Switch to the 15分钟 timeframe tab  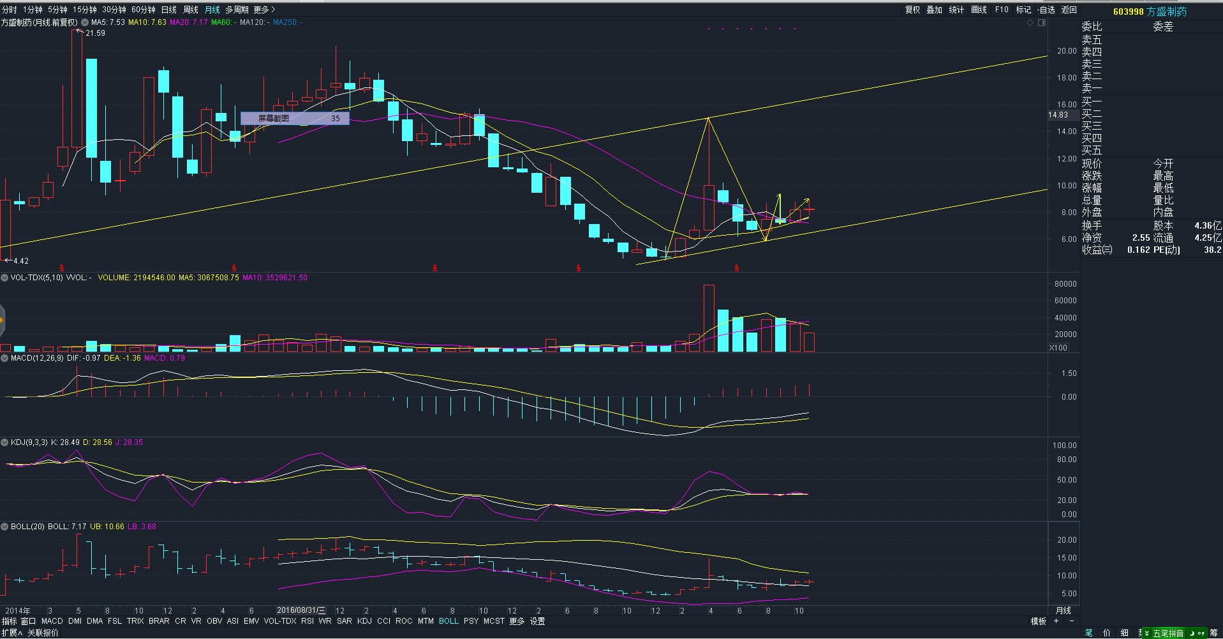(84, 10)
